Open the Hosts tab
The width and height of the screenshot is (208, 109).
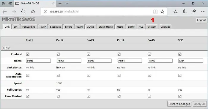(120, 27)
